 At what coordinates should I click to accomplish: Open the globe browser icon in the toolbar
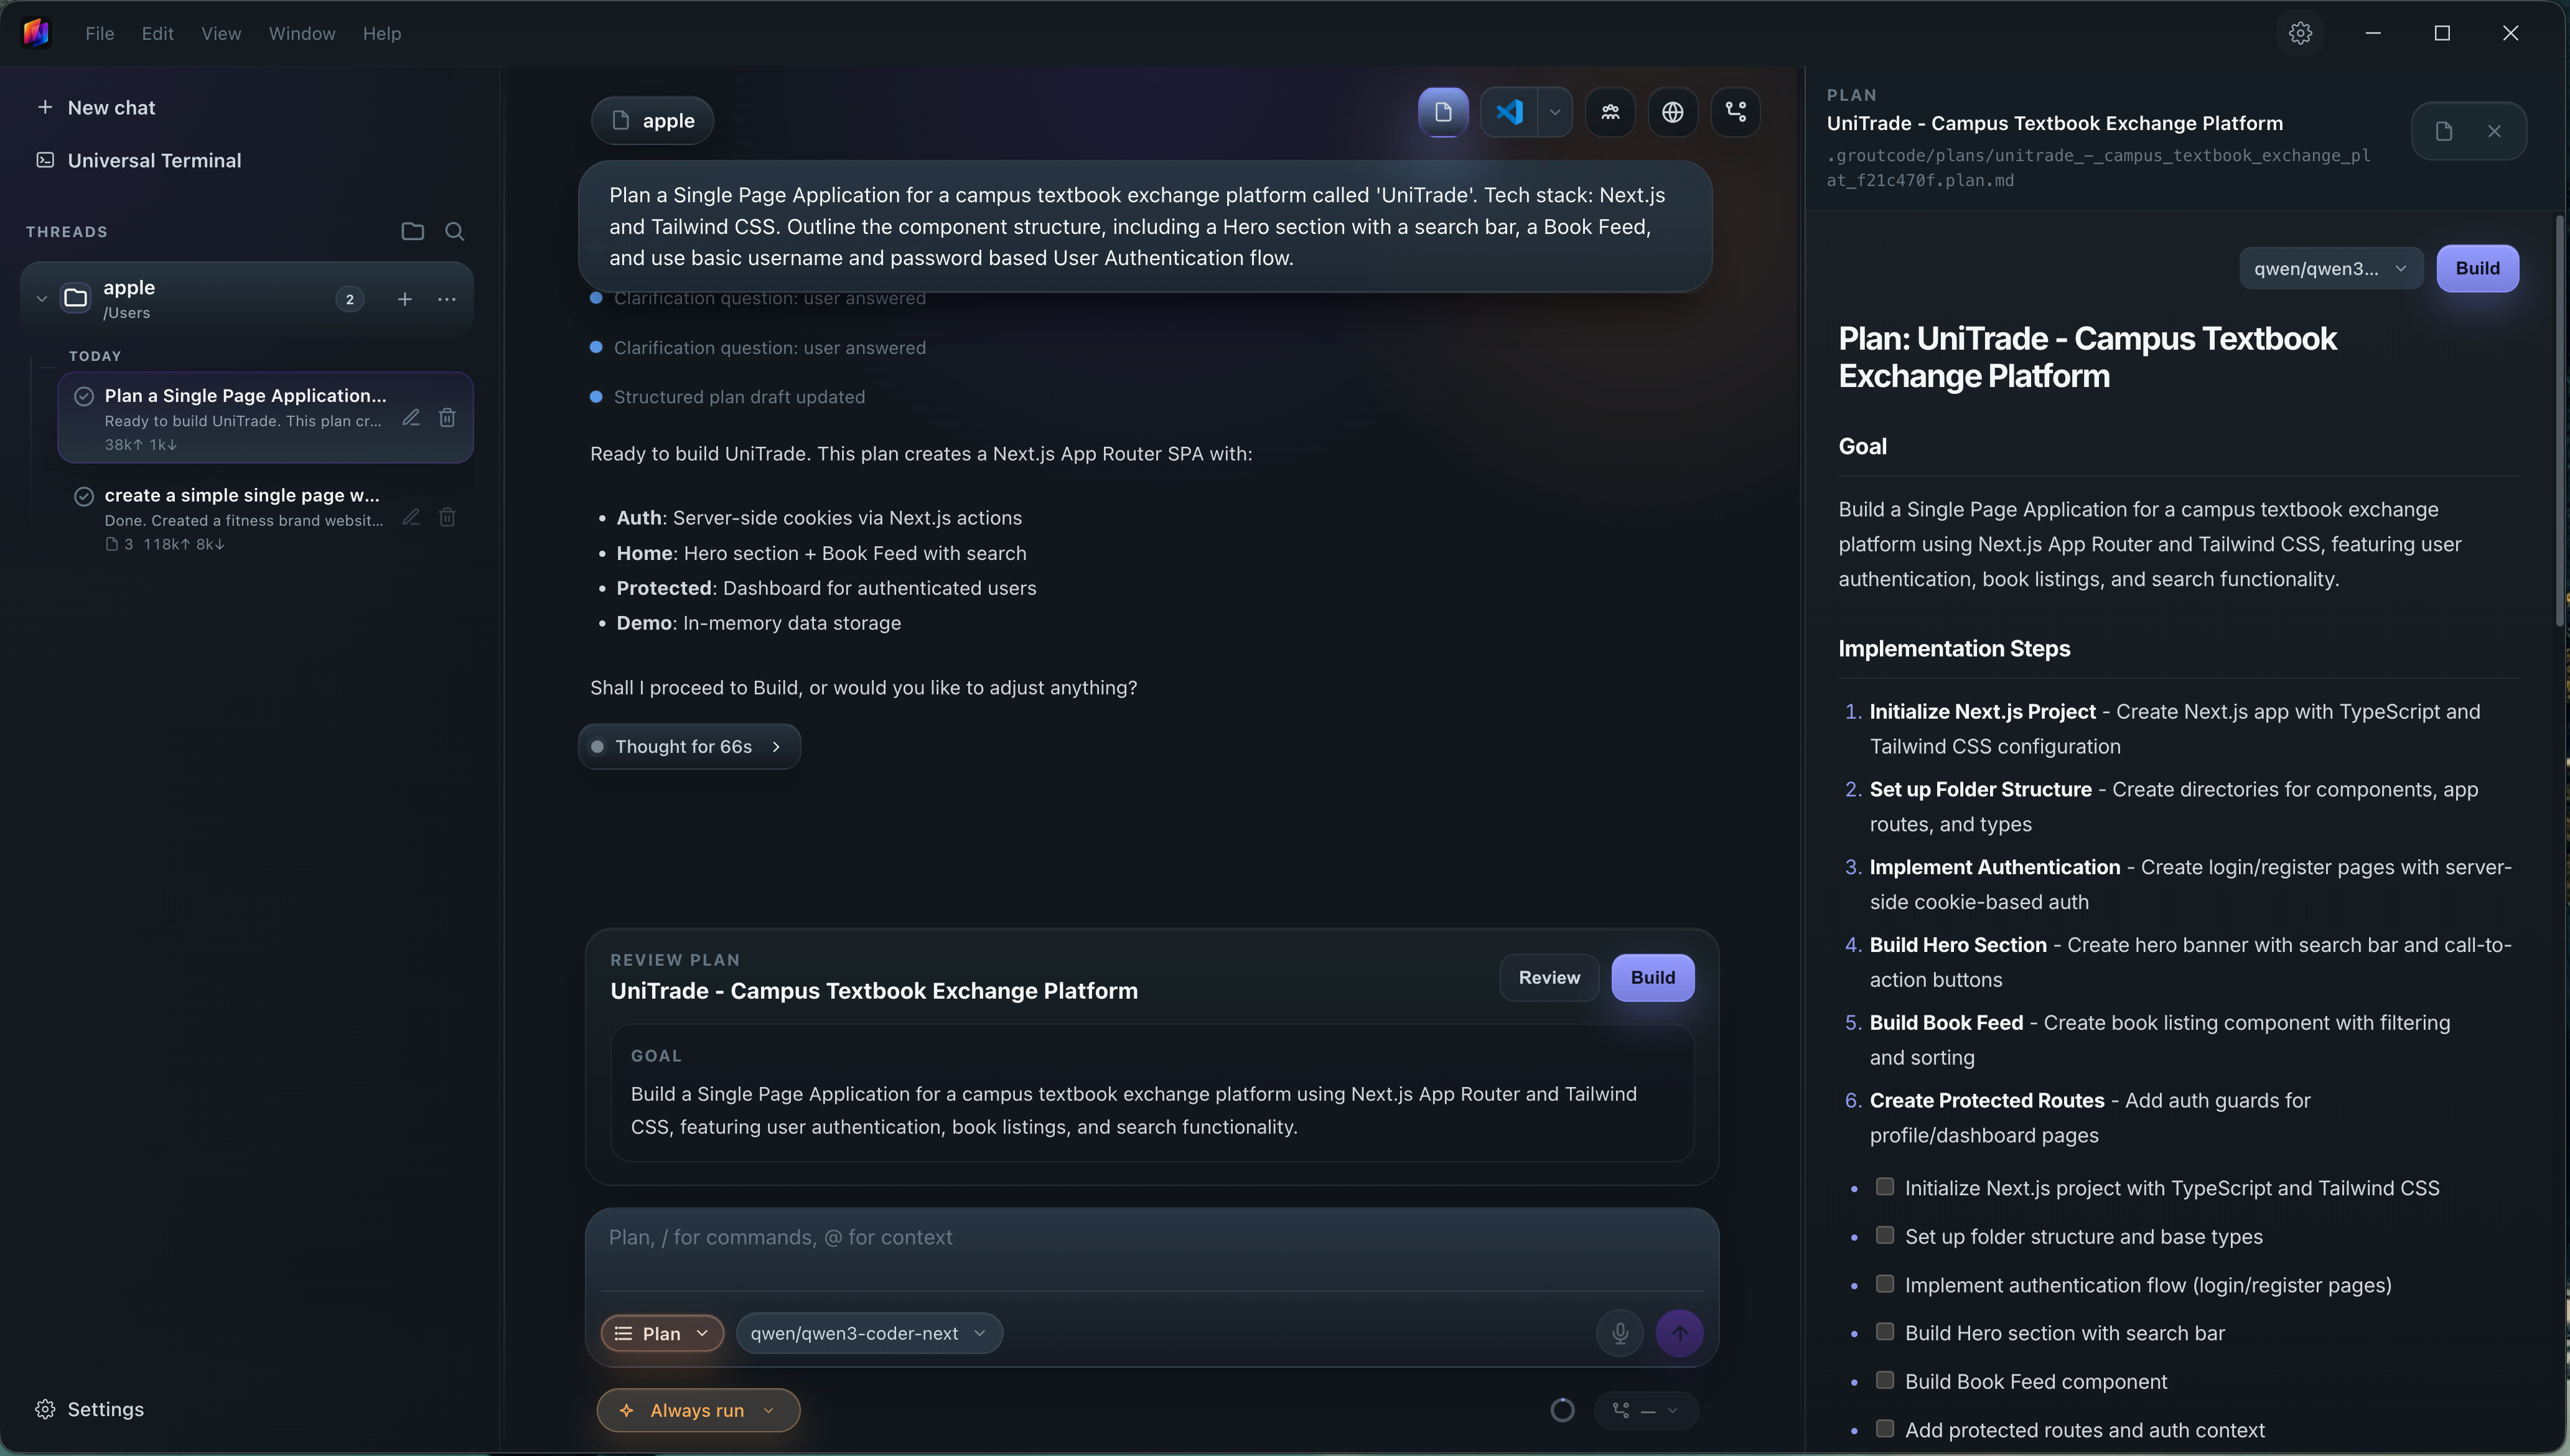pyautogui.click(x=1673, y=112)
